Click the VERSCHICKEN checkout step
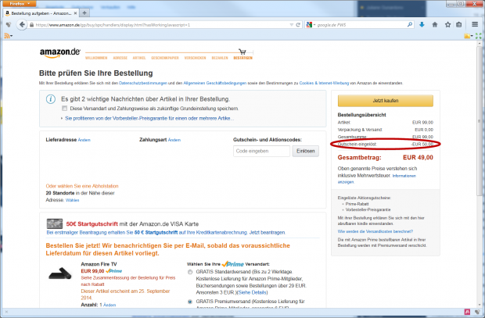Image resolution: width=485 pixels, height=318 pixels. [x=195, y=58]
